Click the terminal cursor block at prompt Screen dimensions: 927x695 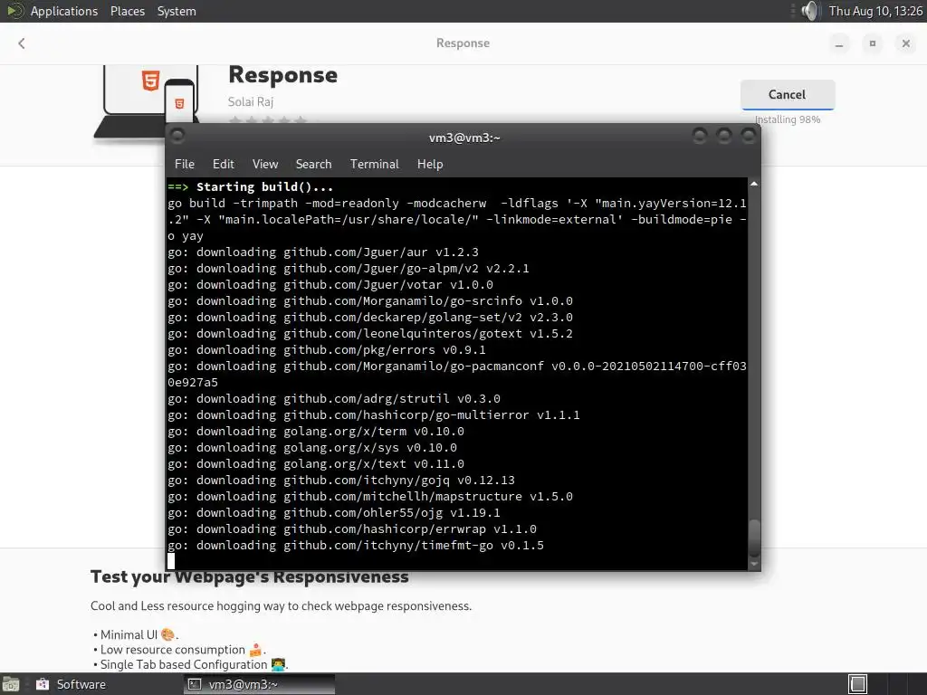171,561
